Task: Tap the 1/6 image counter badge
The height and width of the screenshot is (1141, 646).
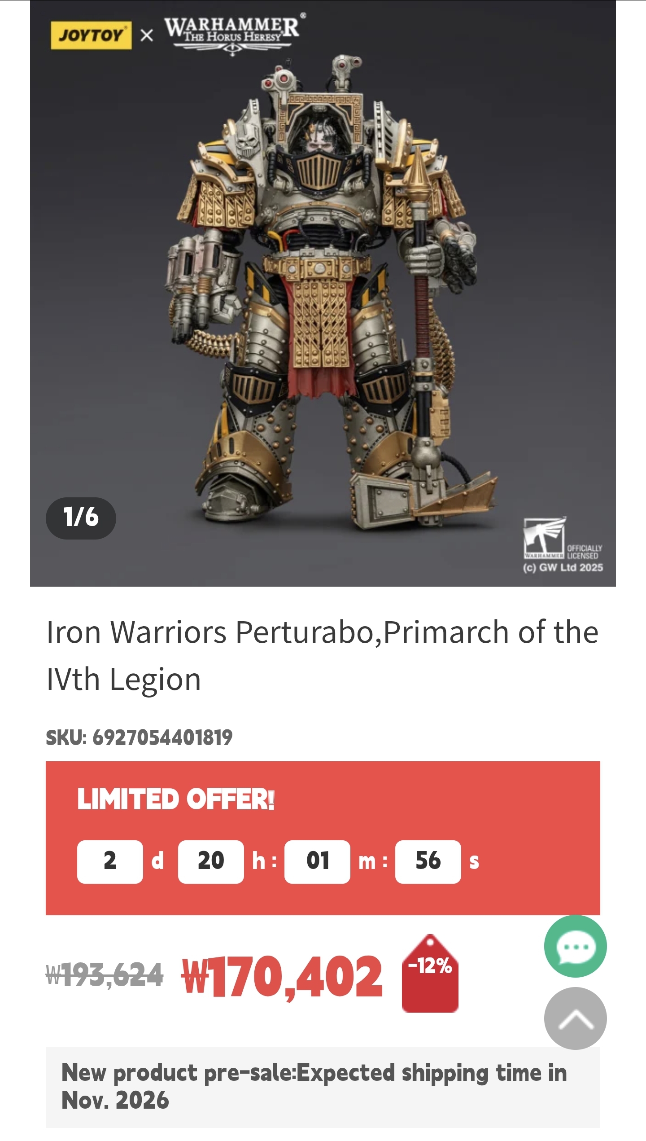Action: click(x=81, y=518)
